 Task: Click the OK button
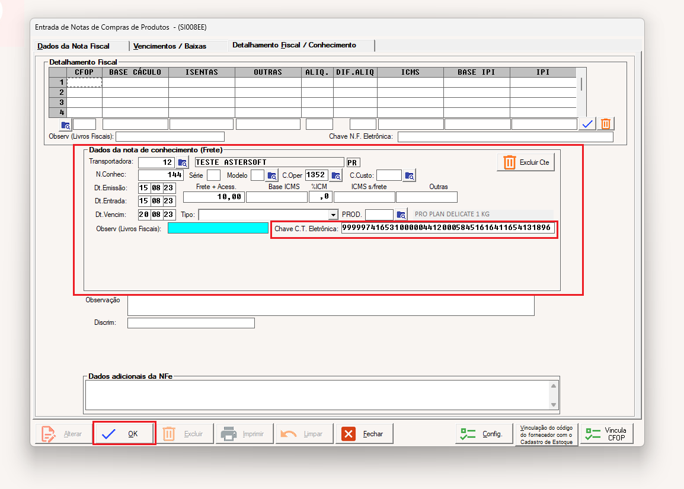124,434
